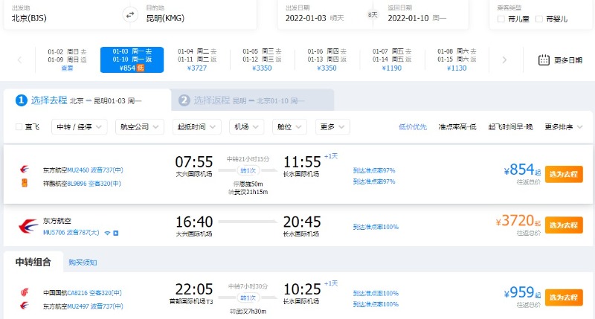Click 转1次 badge on 07:55 flight

click(x=248, y=171)
